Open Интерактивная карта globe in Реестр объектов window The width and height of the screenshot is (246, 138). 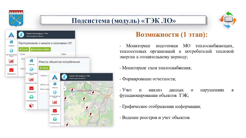tap(31, 69)
